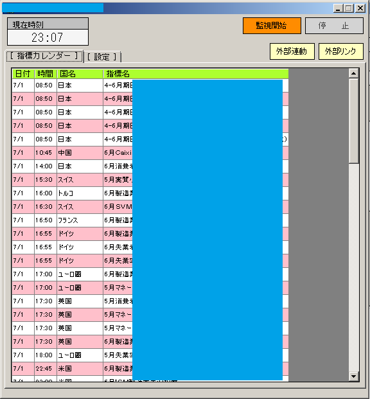Select the トルコ country cell
Image resolution: width=370 pixels, height=399 pixels.
80,193
